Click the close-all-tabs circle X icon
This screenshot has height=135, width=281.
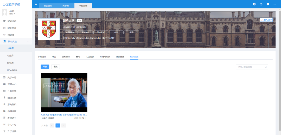(254, 4)
